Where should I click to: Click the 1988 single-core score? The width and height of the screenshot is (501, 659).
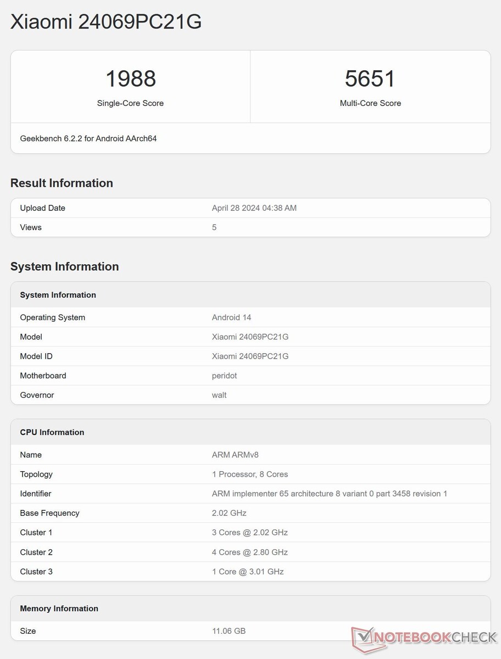point(131,79)
